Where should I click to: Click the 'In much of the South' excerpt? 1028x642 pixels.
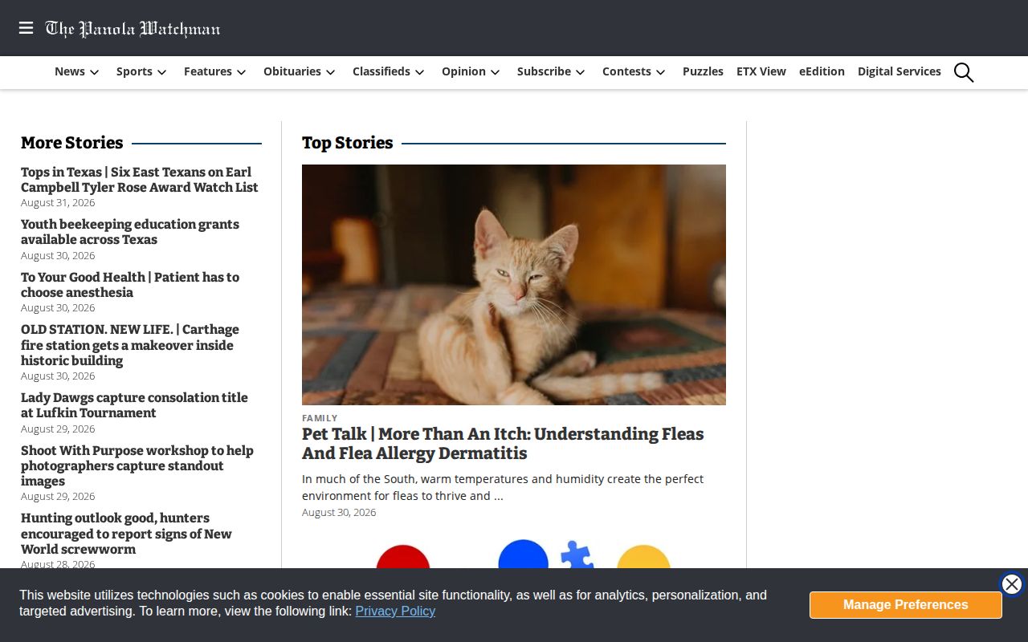[x=503, y=487]
